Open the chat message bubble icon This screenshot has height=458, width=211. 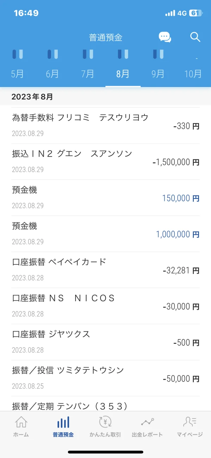165,37
